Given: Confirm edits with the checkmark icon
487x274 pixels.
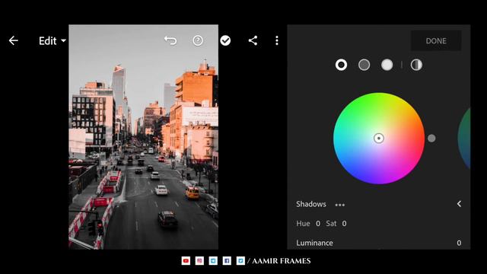Looking at the screenshot, I should pyautogui.click(x=225, y=40).
